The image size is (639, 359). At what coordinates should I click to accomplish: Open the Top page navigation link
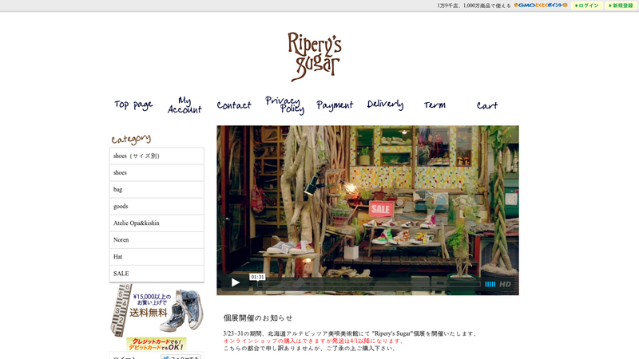point(133,105)
